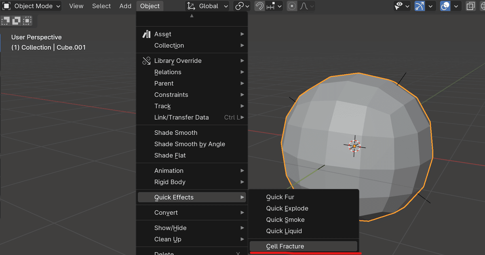
Task: Choose Shade Flat from Object menu
Action: tap(192, 155)
